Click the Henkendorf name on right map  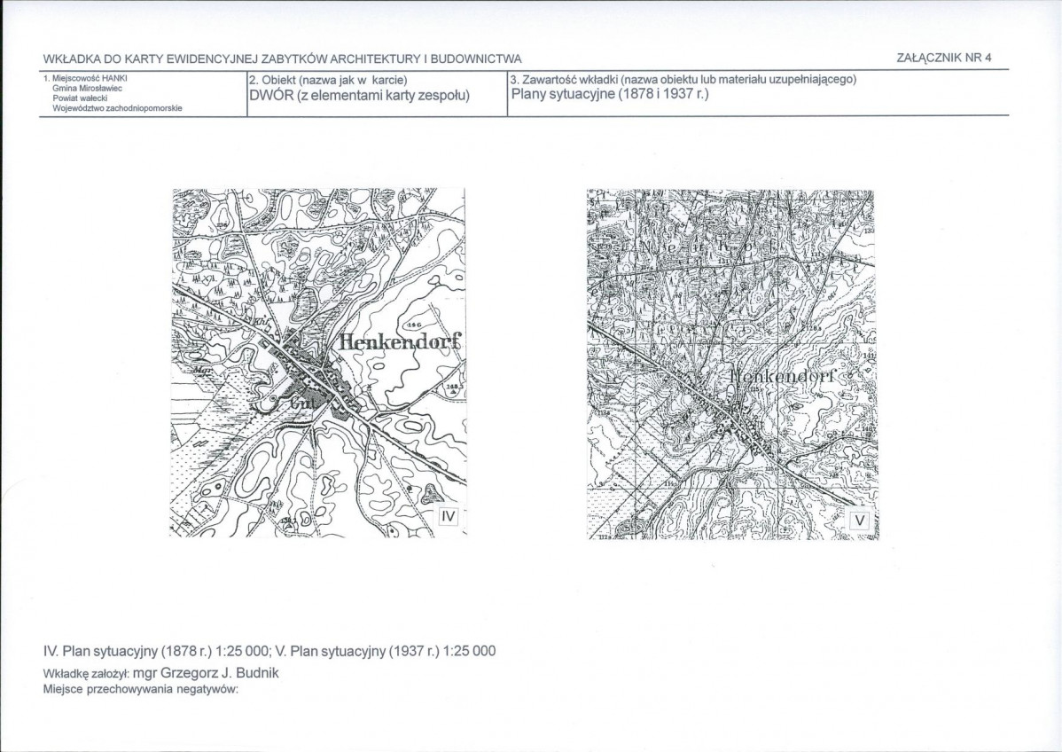coord(783,377)
